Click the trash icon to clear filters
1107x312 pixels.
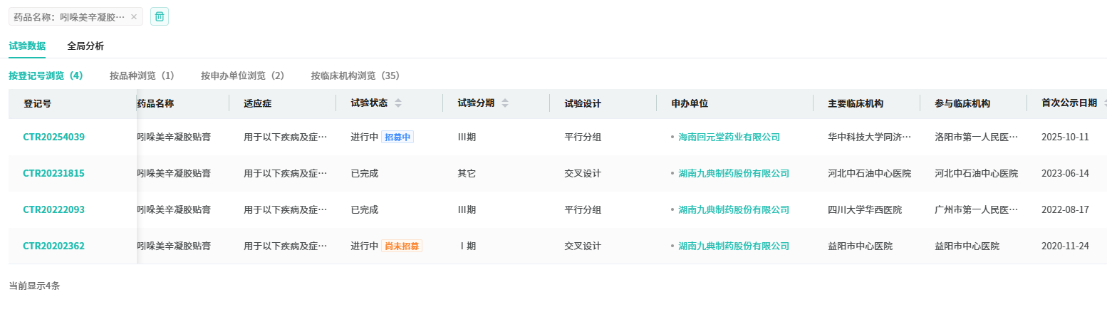[160, 16]
